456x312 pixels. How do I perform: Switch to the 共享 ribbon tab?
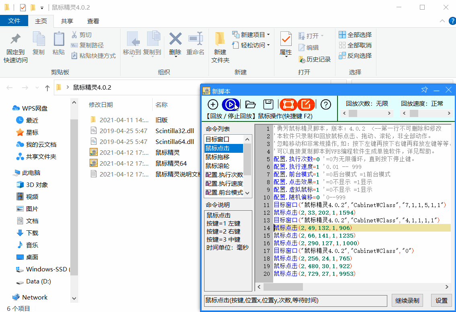pyautogui.click(x=67, y=21)
